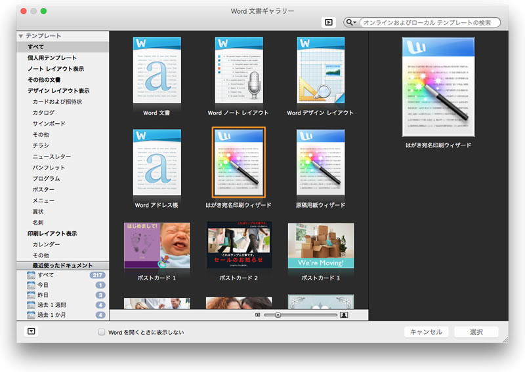This screenshot has width=525, height=372.
Task: Choose the ポストカード 2 thumbnail
Action: coord(239,245)
